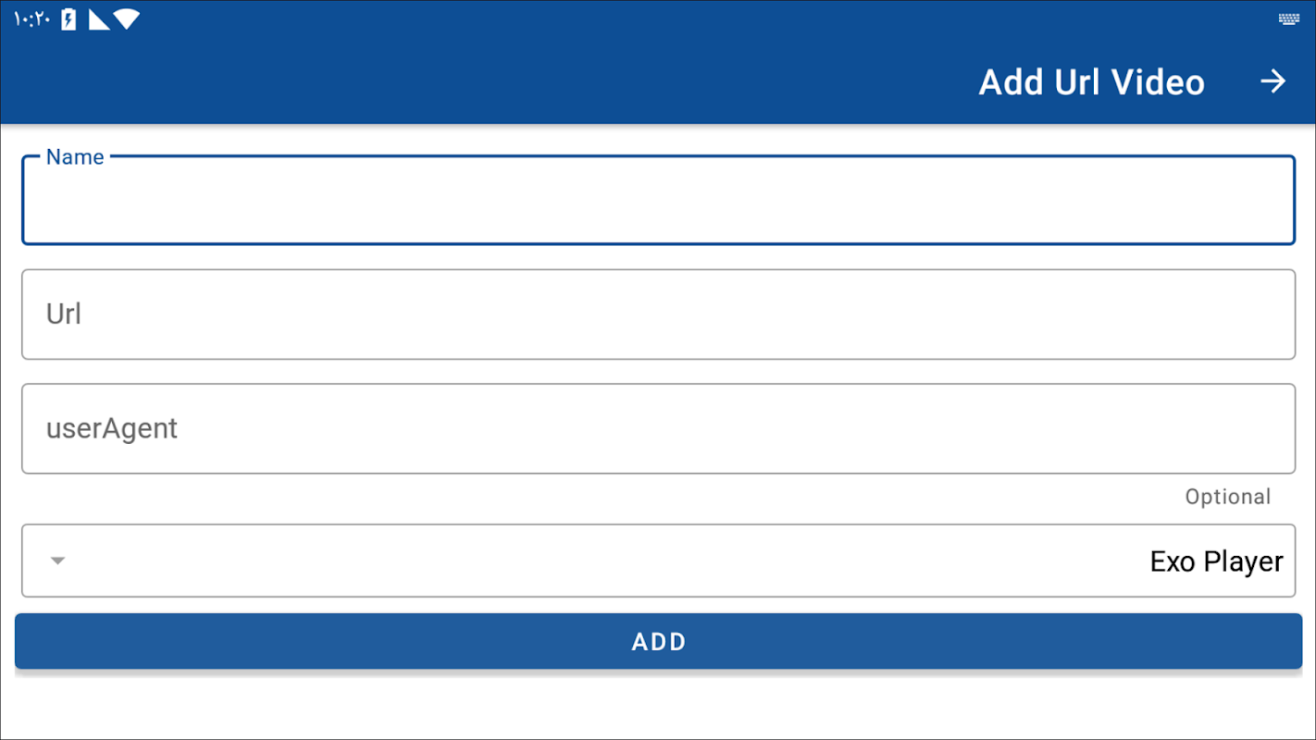Viewport: 1316px width, 740px height.
Task: Click the empty middle of the player dropdown
Action: click(602, 561)
